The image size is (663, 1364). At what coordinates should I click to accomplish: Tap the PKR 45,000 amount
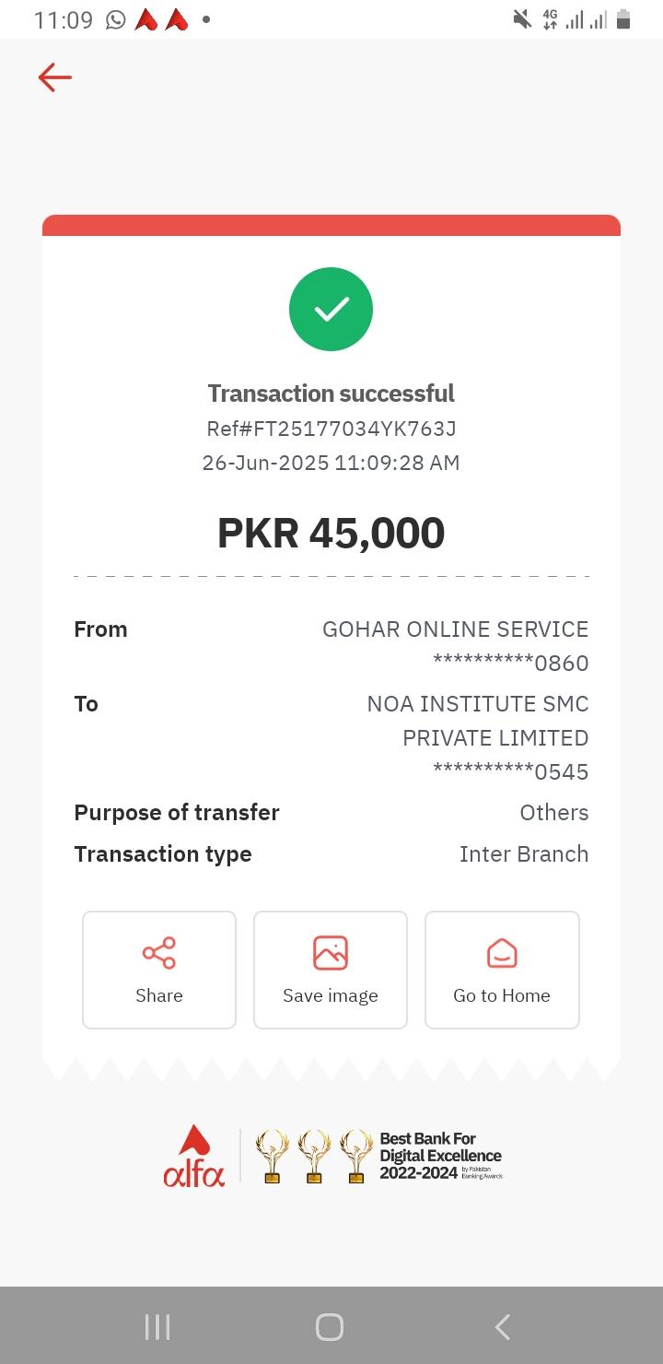click(x=331, y=533)
